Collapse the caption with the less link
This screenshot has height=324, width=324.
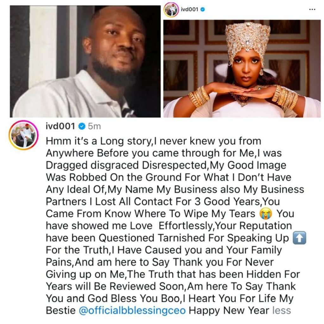(x=282, y=310)
